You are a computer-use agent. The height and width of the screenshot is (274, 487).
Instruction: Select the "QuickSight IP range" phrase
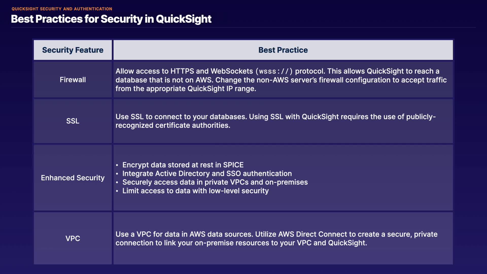coord(221,89)
